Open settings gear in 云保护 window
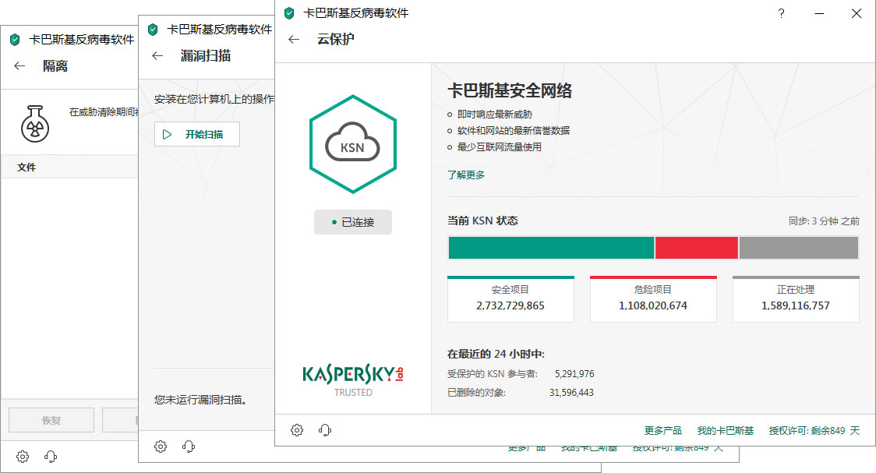This screenshot has height=473, width=876. (297, 430)
